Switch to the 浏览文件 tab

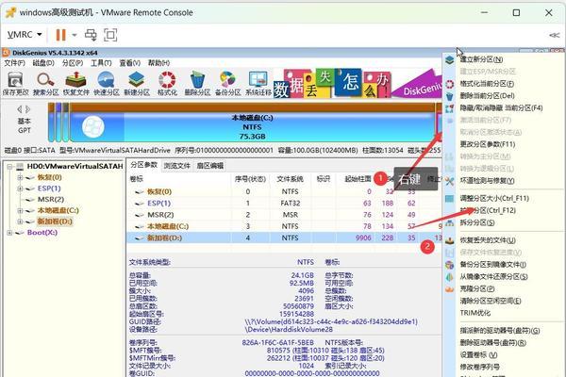click(x=177, y=166)
